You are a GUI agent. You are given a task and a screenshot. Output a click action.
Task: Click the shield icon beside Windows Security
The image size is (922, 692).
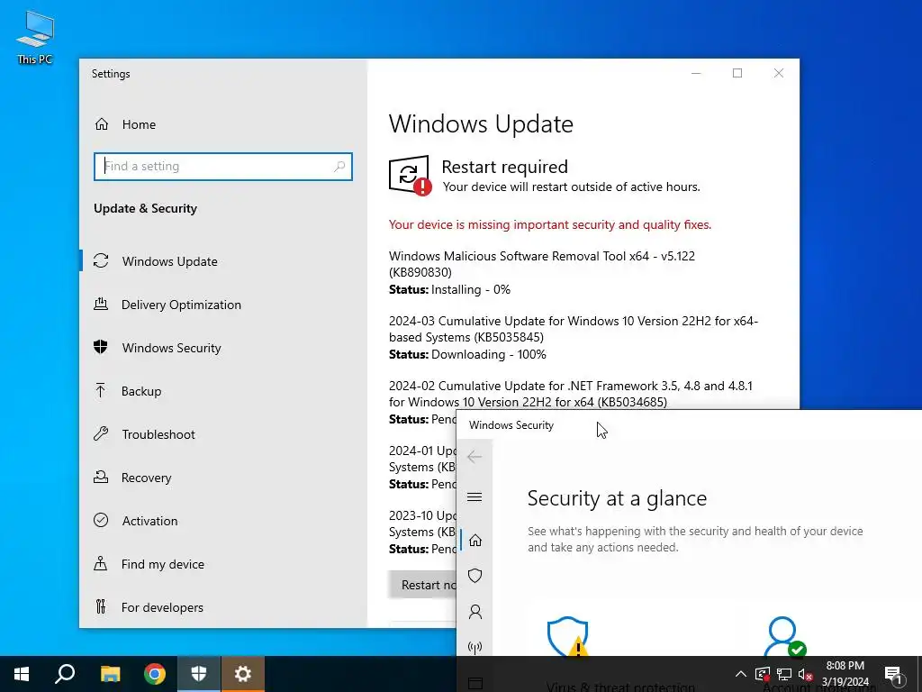tap(101, 347)
